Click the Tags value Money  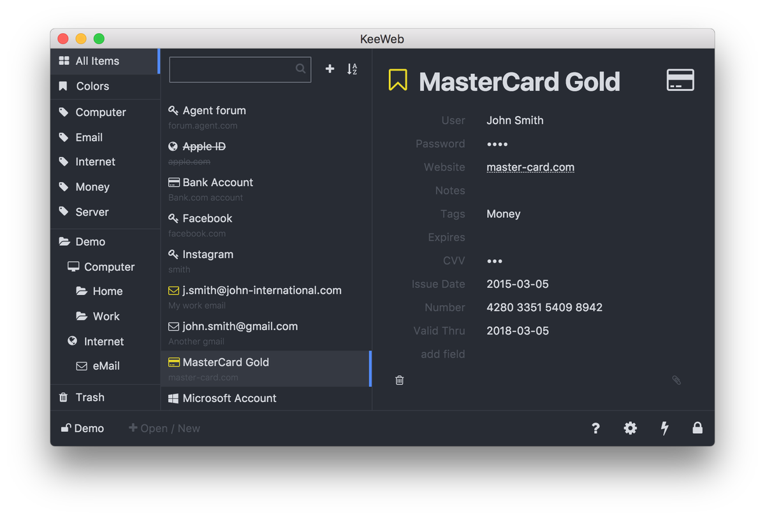tap(504, 214)
